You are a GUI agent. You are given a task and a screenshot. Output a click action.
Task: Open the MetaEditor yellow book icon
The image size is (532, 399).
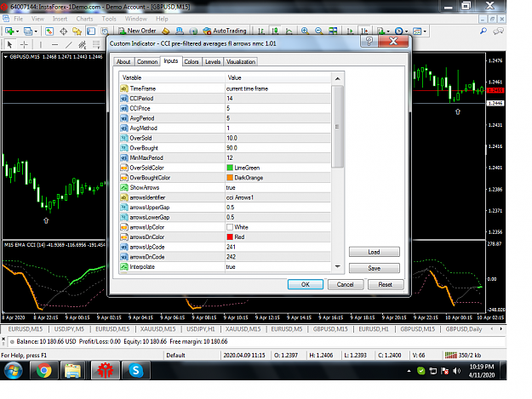166,31
